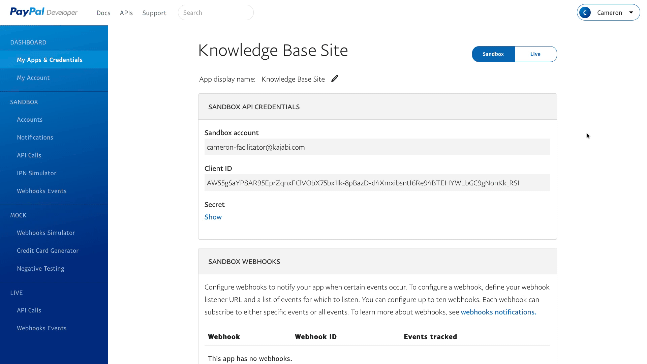647x364 pixels.
Task: Go to Sandbox Accounts
Action: coord(30,120)
